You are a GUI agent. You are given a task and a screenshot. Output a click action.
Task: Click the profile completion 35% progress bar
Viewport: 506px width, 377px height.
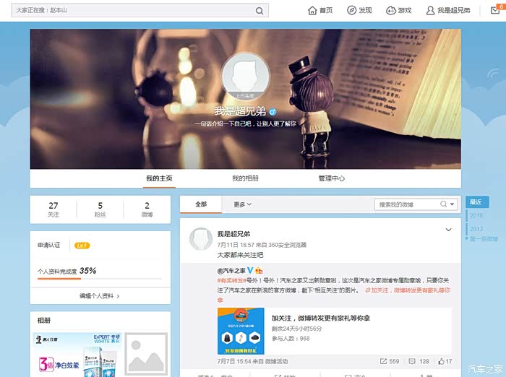[59, 279]
